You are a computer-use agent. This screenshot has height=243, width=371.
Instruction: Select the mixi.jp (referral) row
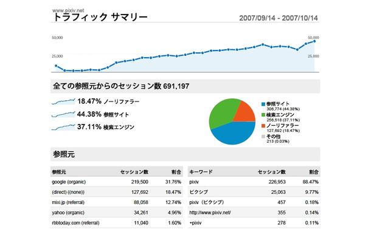point(117,202)
